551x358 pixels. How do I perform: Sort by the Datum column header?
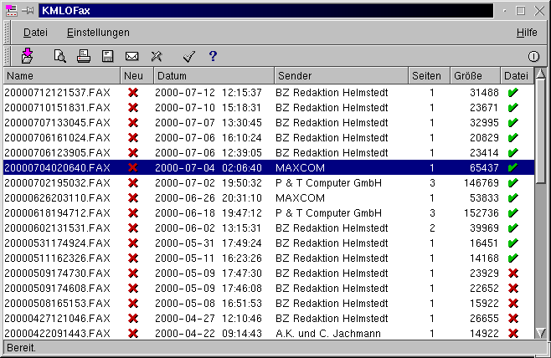[x=214, y=76]
